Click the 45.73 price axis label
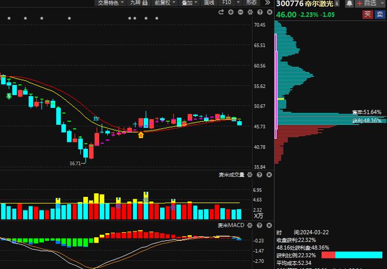Screen dimensions: 387x269 point(260,127)
